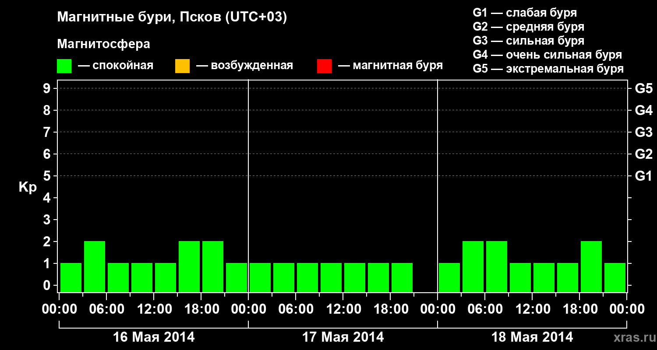Screen dimensions: 657x350
Task: Click legend line 'G5 — экстремальная буря'
Action: pyautogui.click(x=548, y=69)
